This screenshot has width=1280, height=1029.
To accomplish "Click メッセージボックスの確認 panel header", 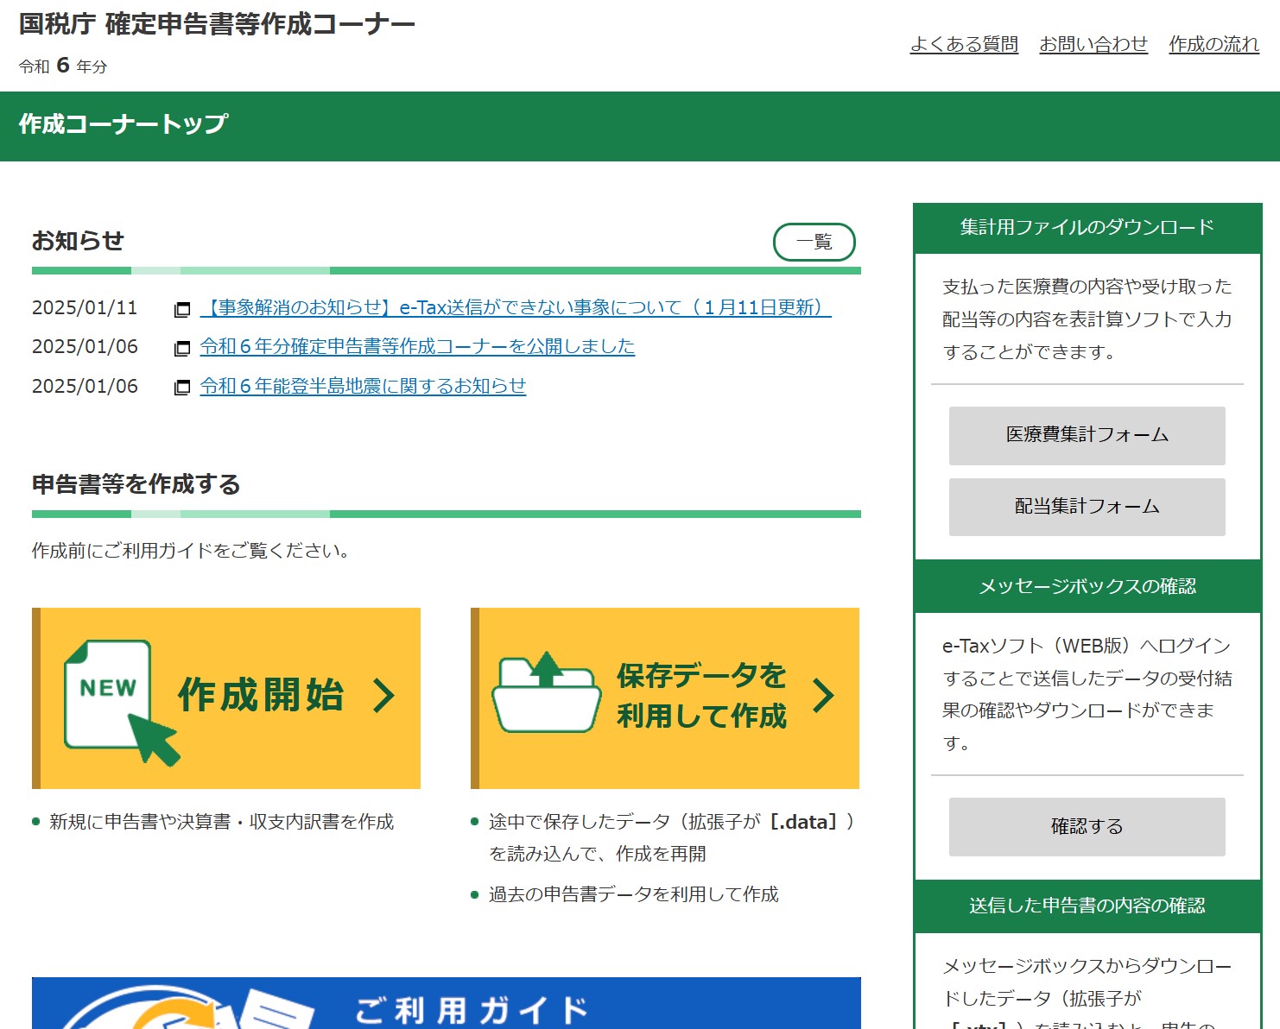I will (1087, 587).
